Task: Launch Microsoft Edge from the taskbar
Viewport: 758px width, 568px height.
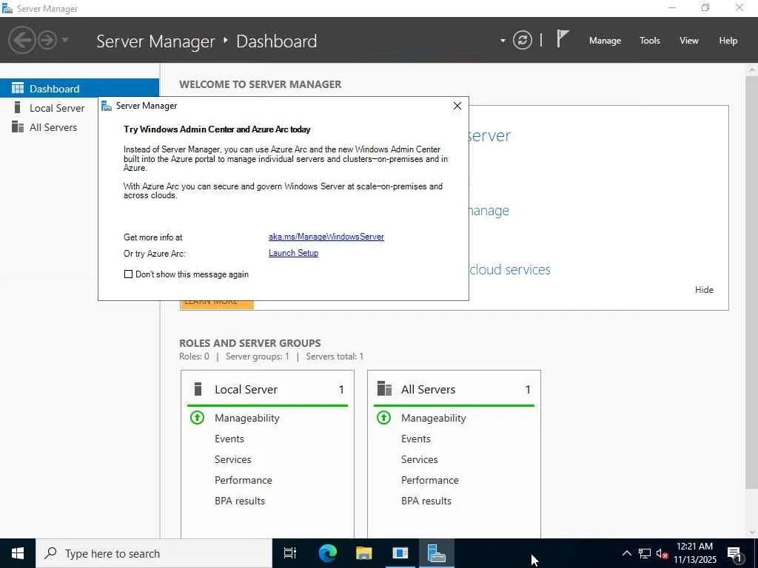Action: (327, 553)
